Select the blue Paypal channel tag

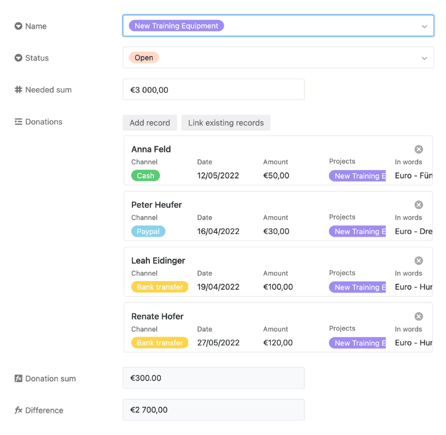(148, 231)
